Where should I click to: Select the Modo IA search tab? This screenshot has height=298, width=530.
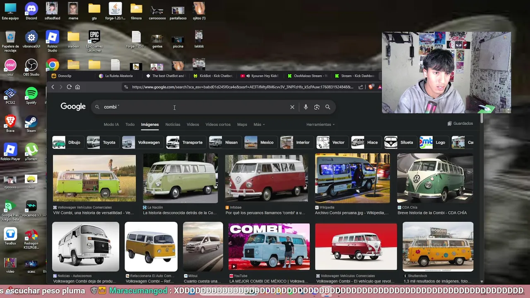pos(111,124)
